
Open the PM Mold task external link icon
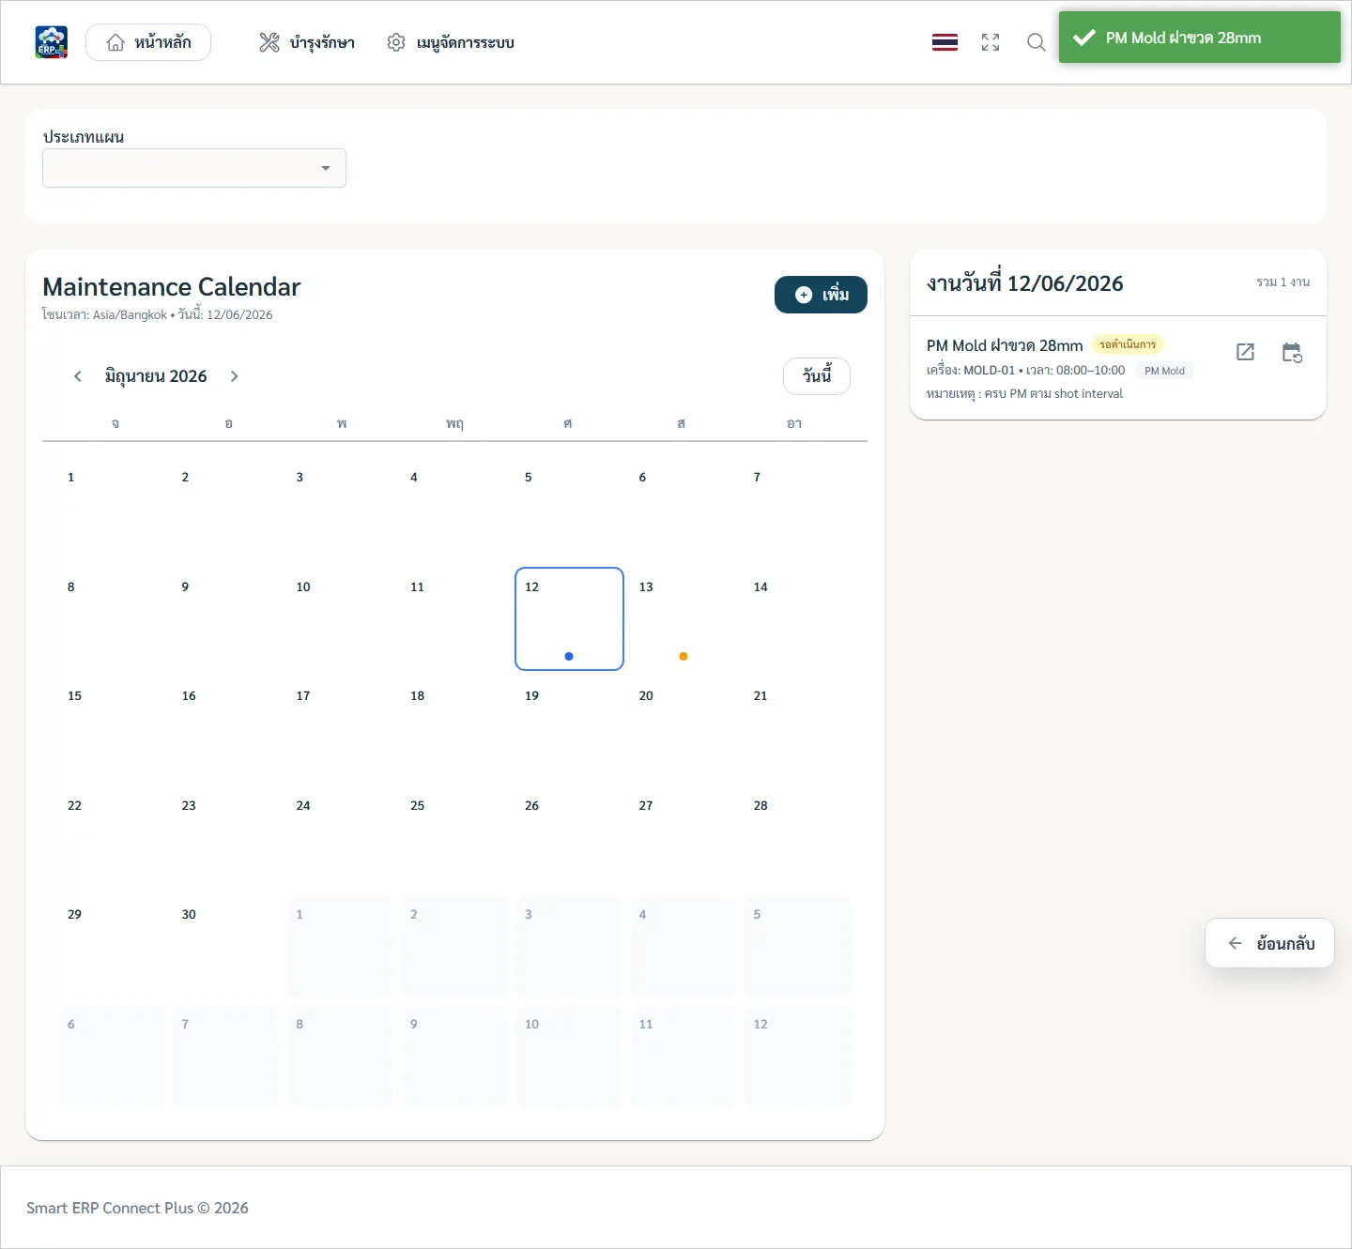click(1245, 352)
